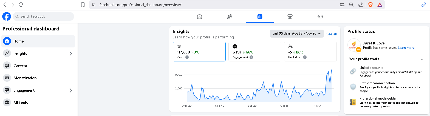Bookmark this page using the bookmark icon
430x116 pixels.
click(x=83, y=5)
